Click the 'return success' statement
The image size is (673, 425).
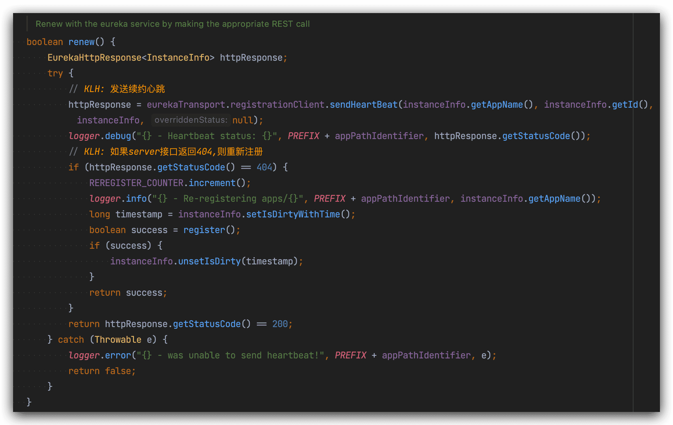[x=128, y=292]
